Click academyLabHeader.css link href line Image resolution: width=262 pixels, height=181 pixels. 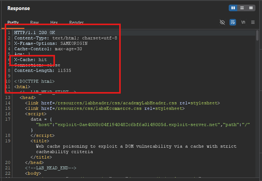(122, 103)
